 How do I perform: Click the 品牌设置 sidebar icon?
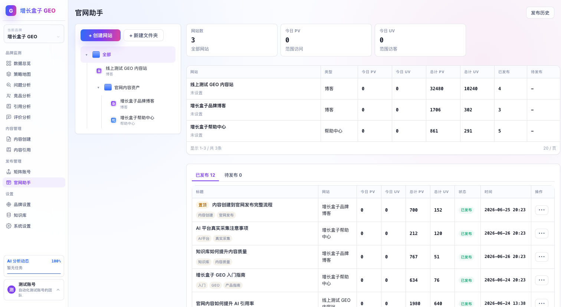9,205
